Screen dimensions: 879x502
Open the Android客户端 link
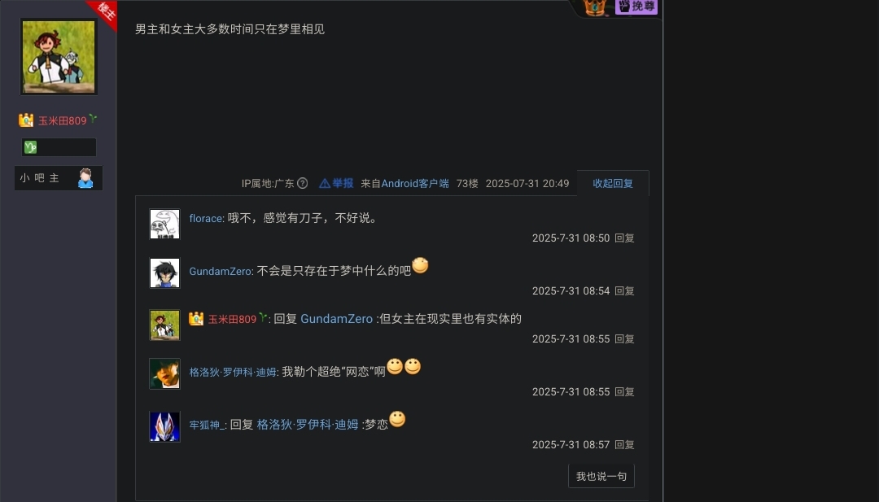coord(415,183)
